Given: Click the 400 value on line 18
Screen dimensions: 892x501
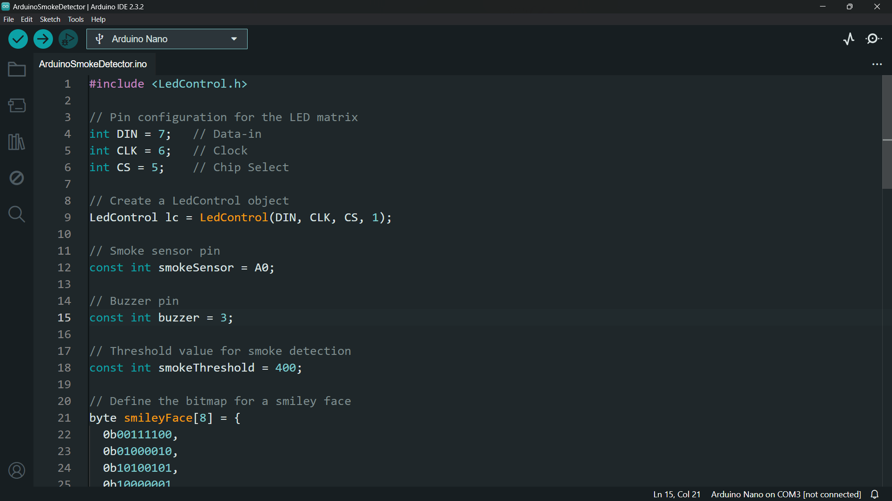Looking at the screenshot, I should (x=285, y=368).
